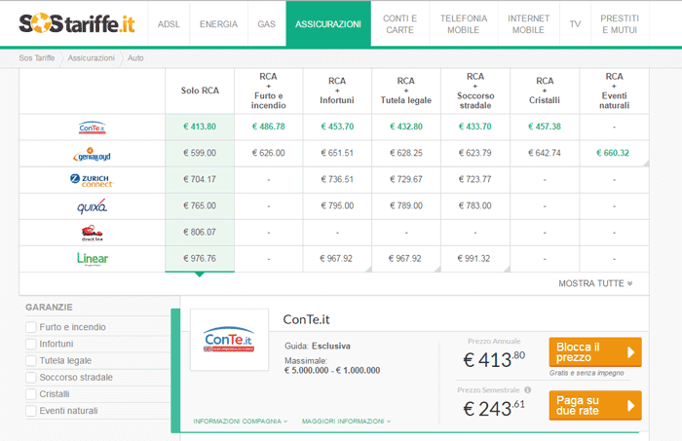682x441 pixels.
Task: Open the Internet Mobile tab
Action: [x=528, y=24]
